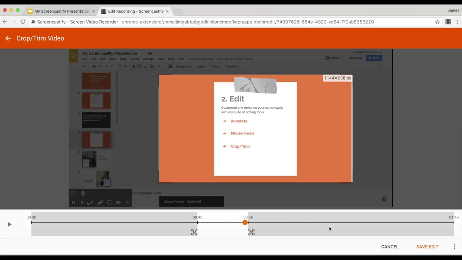Open the Screencastify extension icon
This screenshot has height=260, width=462.
pyautogui.click(x=448, y=22)
